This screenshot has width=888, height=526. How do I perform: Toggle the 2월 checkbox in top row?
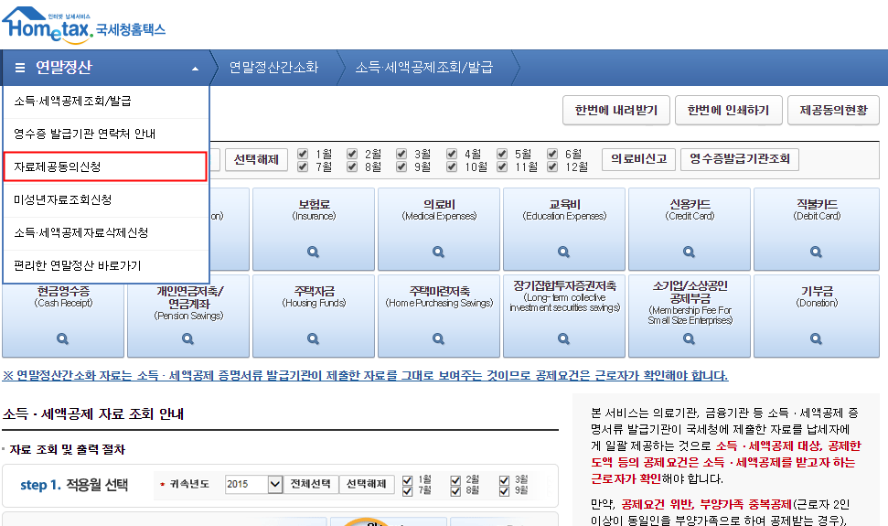tap(352, 154)
